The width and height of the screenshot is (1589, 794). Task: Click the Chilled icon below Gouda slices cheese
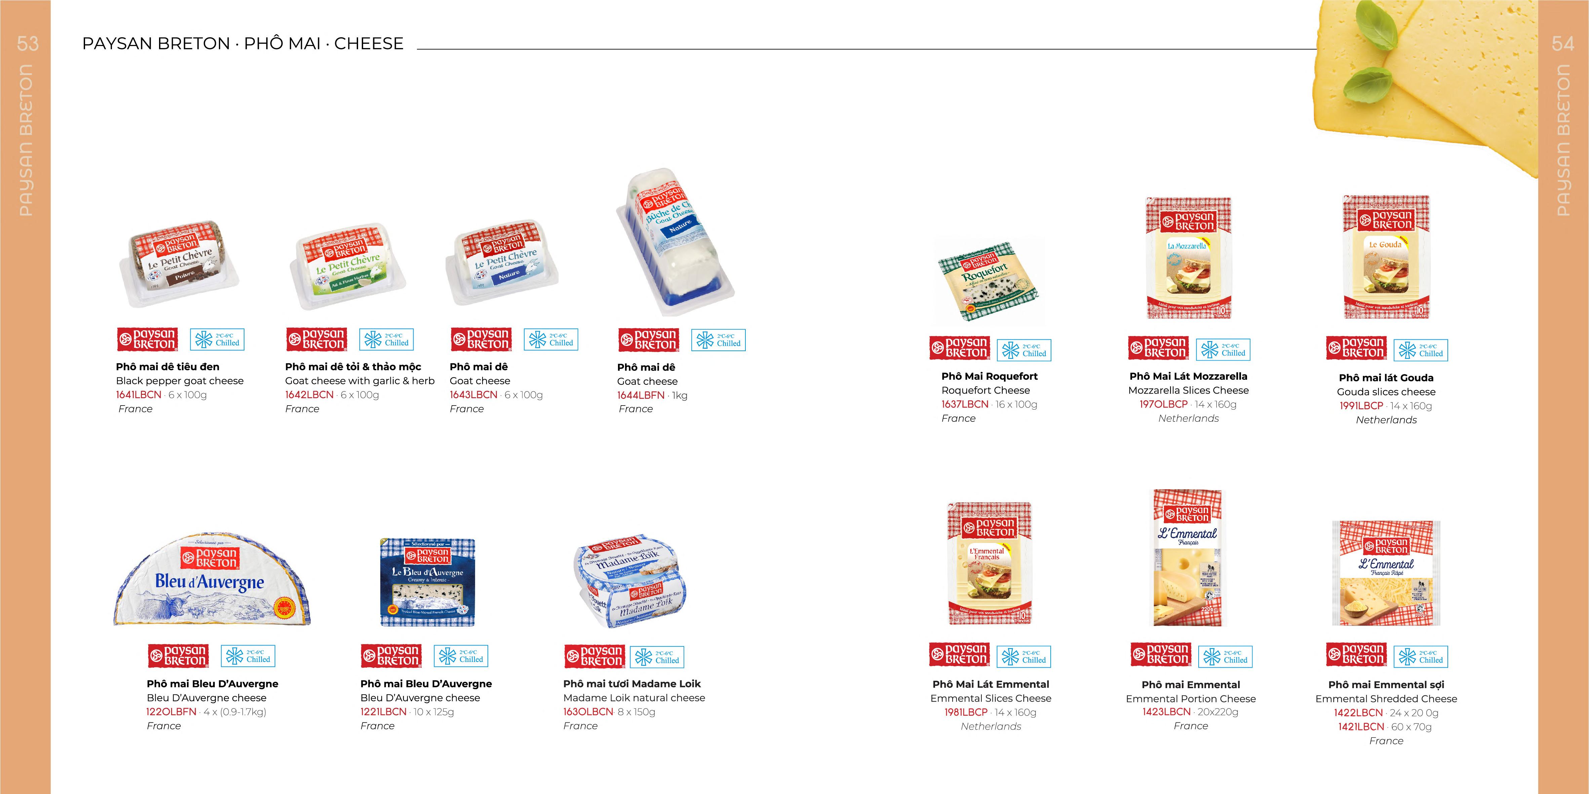pyautogui.click(x=1421, y=350)
